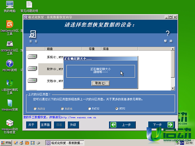Click the 信息 column header
Viewport: 195px width, 146px height.
coord(120,49)
